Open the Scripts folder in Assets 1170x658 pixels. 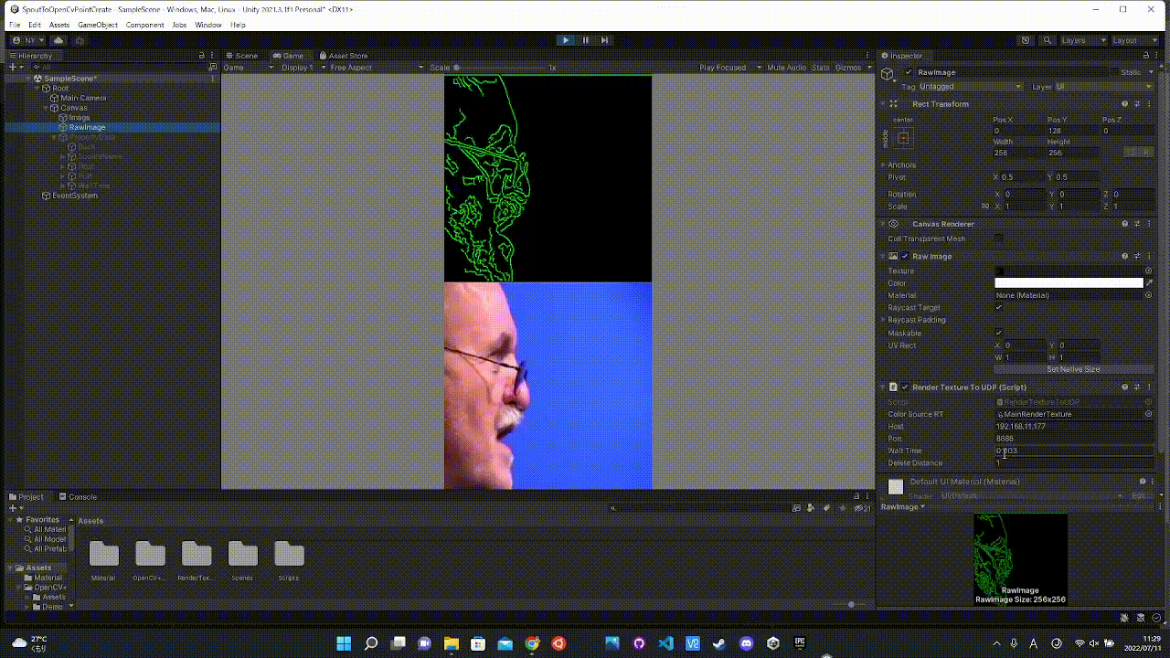click(x=289, y=561)
